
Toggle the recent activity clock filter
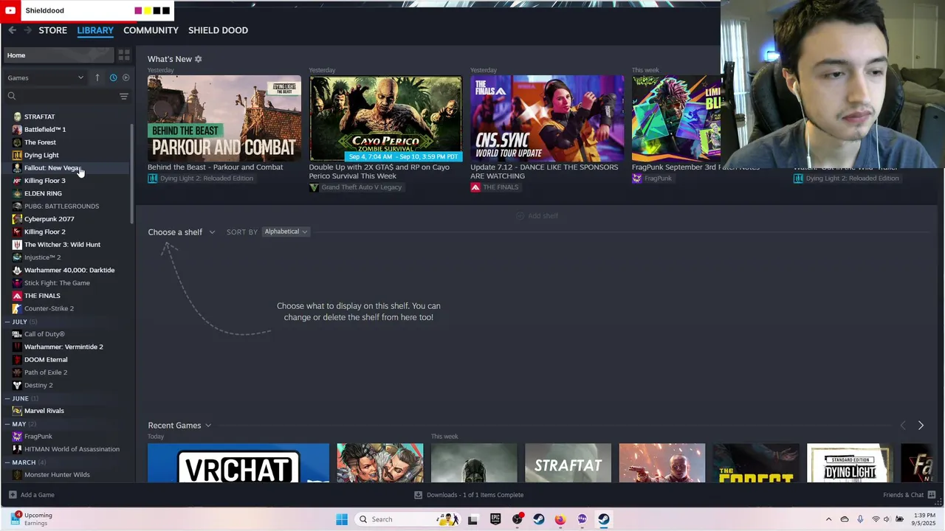113,77
